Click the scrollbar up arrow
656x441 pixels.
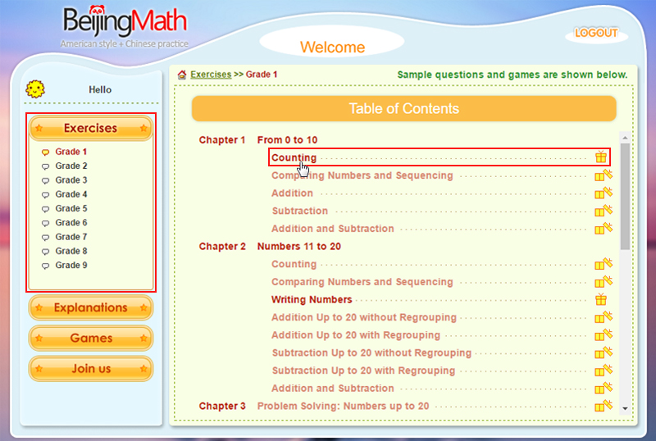pyautogui.click(x=625, y=138)
